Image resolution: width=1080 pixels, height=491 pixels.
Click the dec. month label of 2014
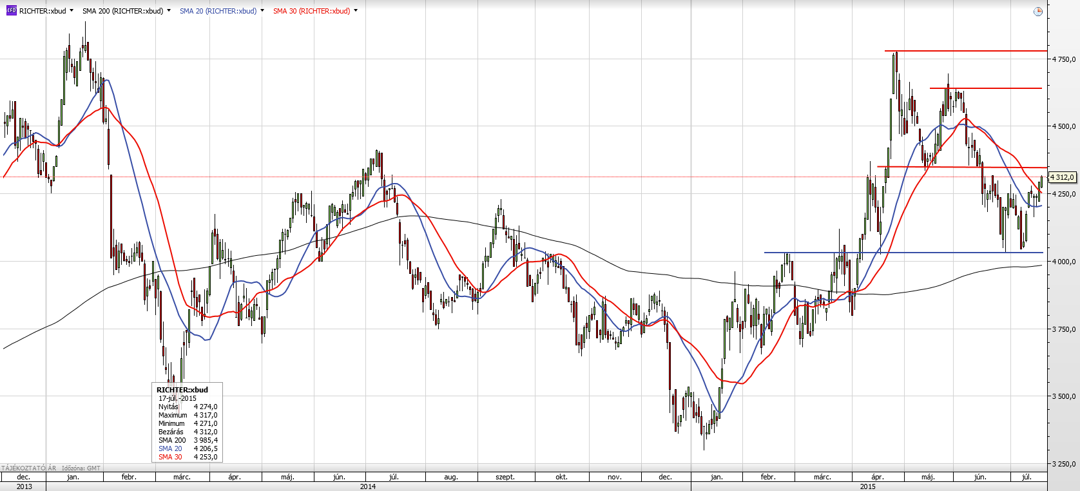click(665, 477)
